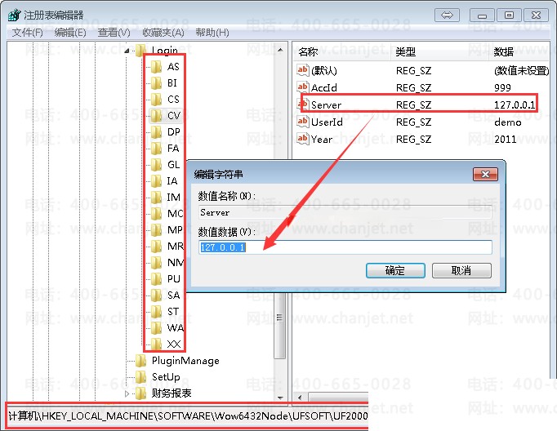Select the XX folder icon
The height and width of the screenshot is (431, 557).
tap(156, 344)
